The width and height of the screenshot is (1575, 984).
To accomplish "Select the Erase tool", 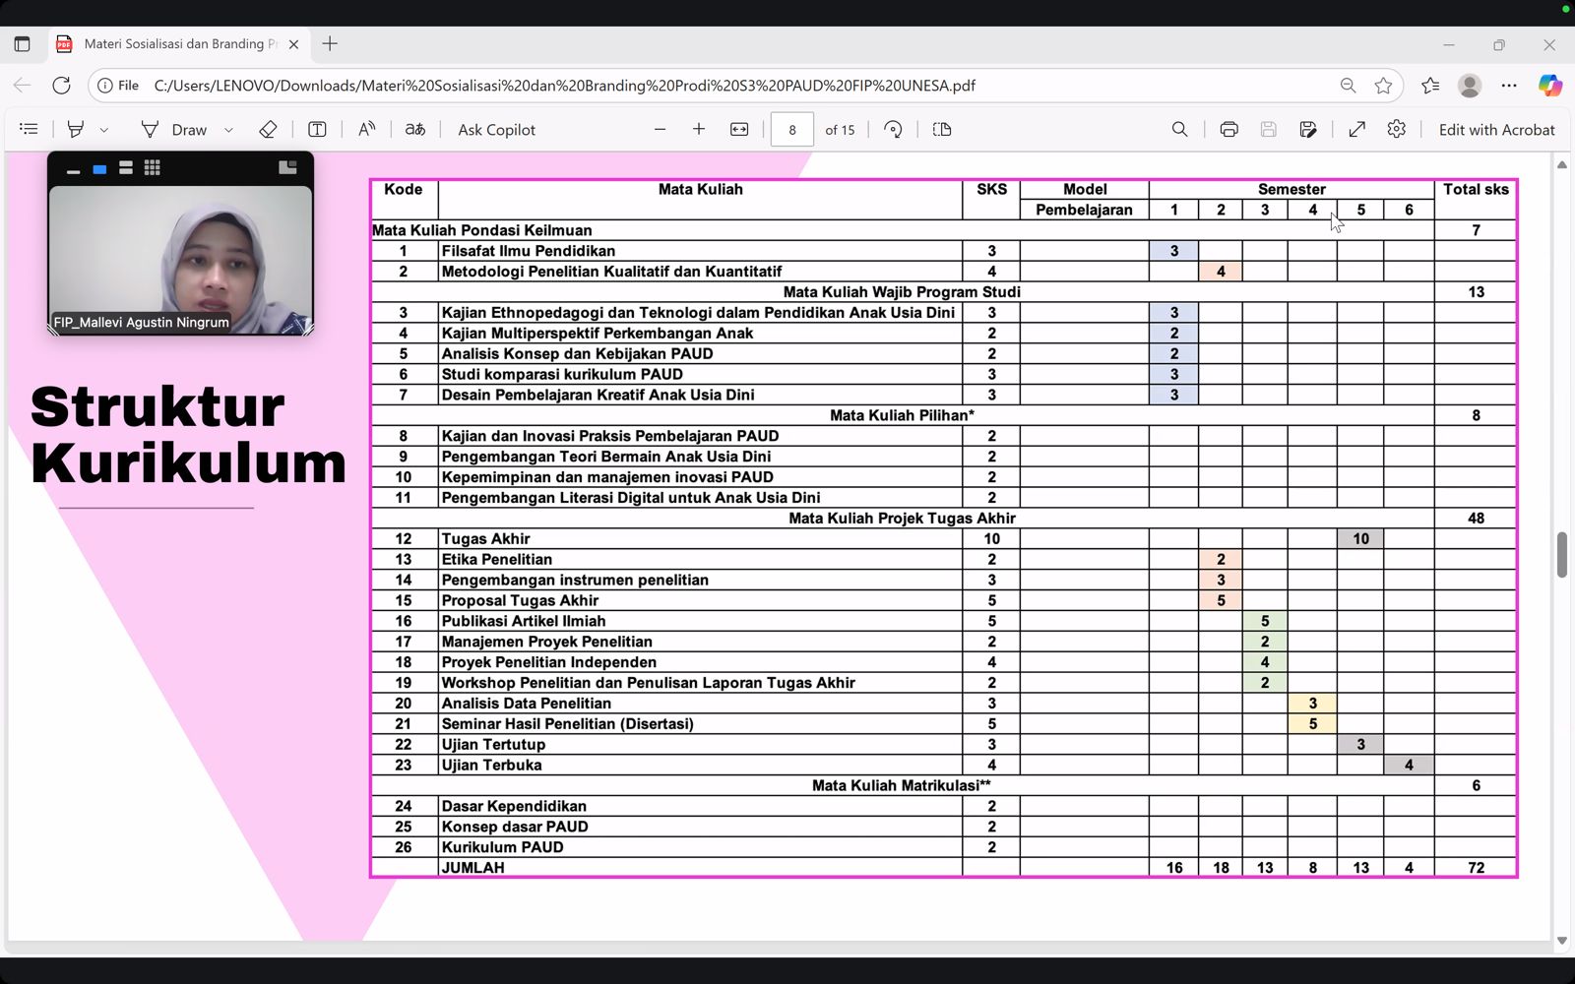I will [x=268, y=129].
